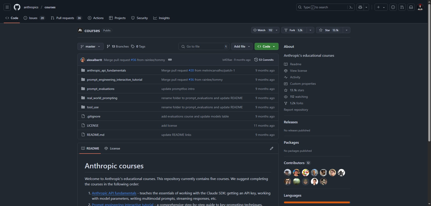
Task: Click the fork icon beside 1.2k forks
Action: point(286,103)
